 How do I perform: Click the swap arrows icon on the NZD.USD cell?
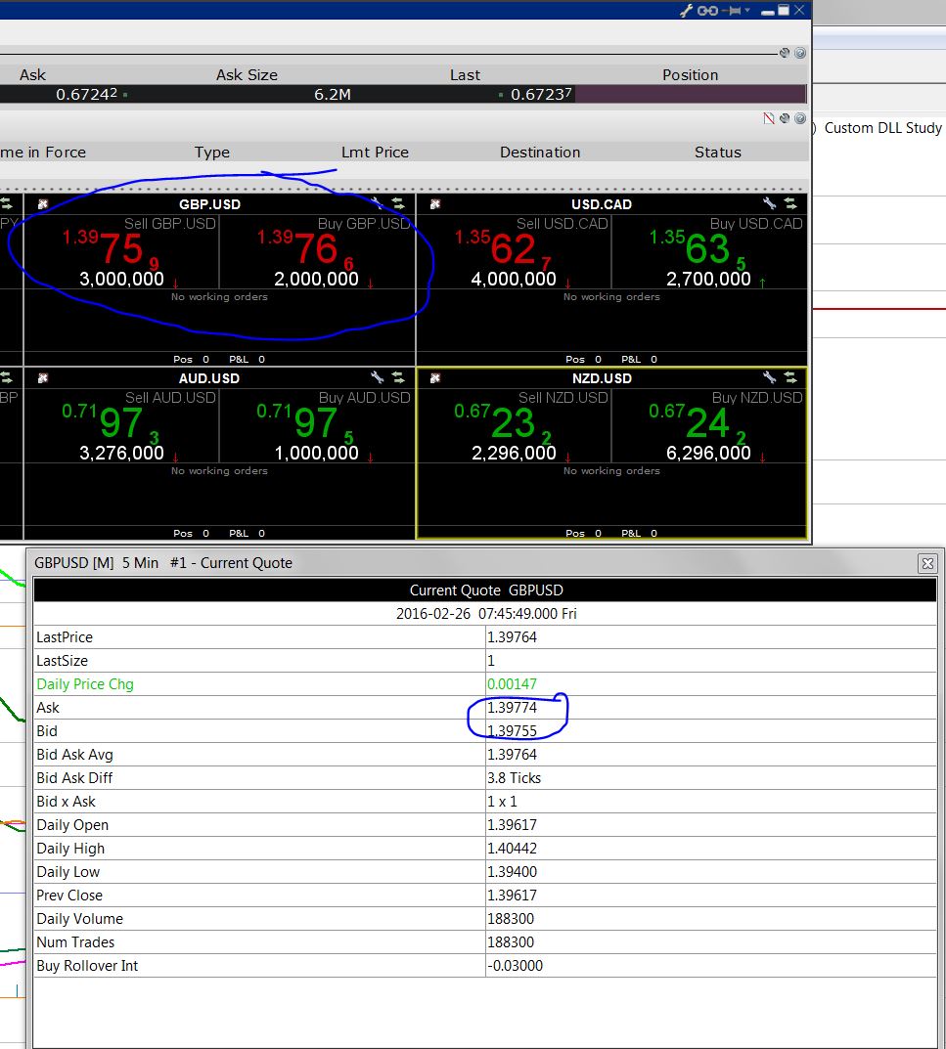click(790, 377)
